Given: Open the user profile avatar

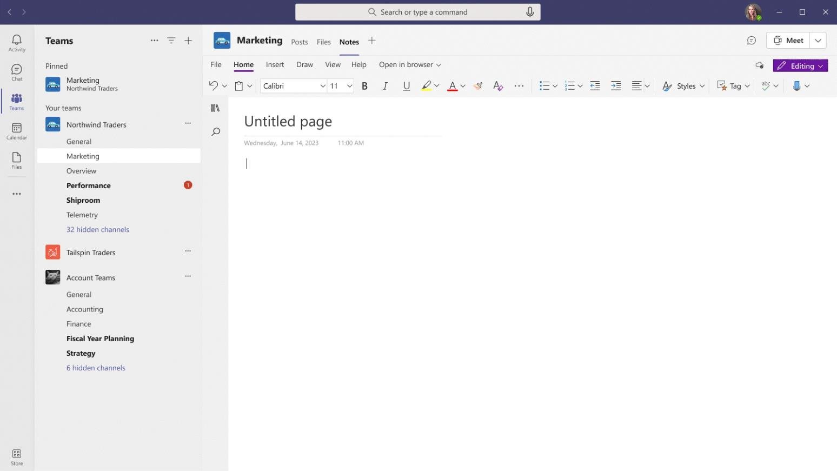Looking at the screenshot, I should coord(753,12).
